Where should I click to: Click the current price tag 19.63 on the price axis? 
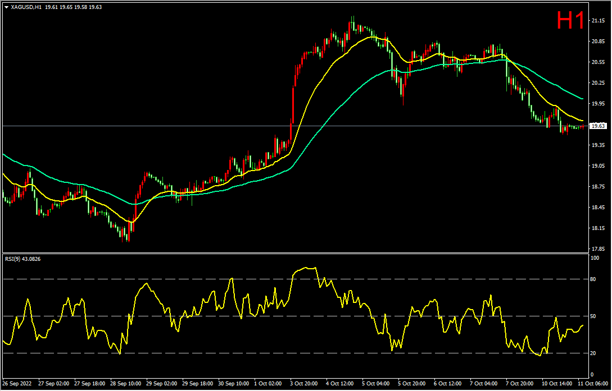point(599,126)
